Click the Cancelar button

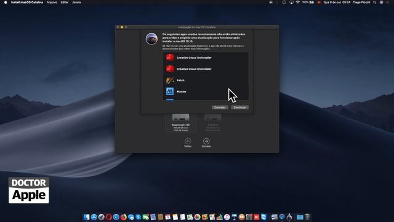click(x=220, y=107)
